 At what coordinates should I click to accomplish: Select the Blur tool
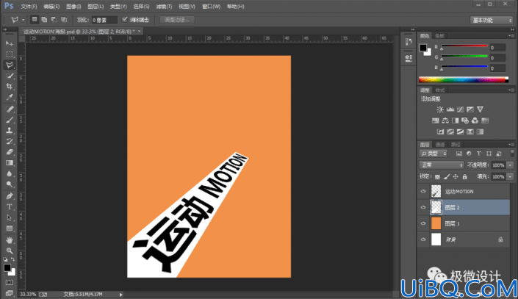click(10, 174)
